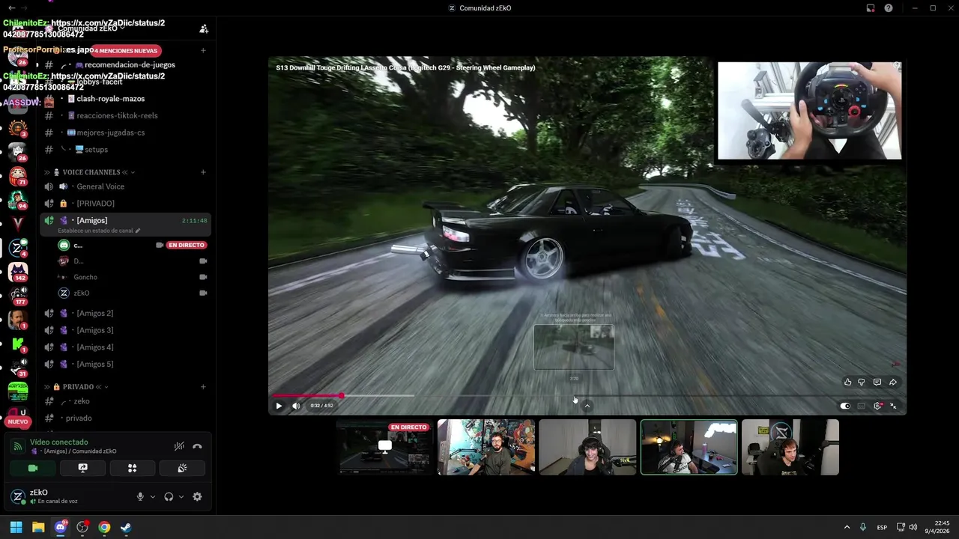
Task: Turn off your camera with the green video button
Action: pyautogui.click(x=32, y=468)
